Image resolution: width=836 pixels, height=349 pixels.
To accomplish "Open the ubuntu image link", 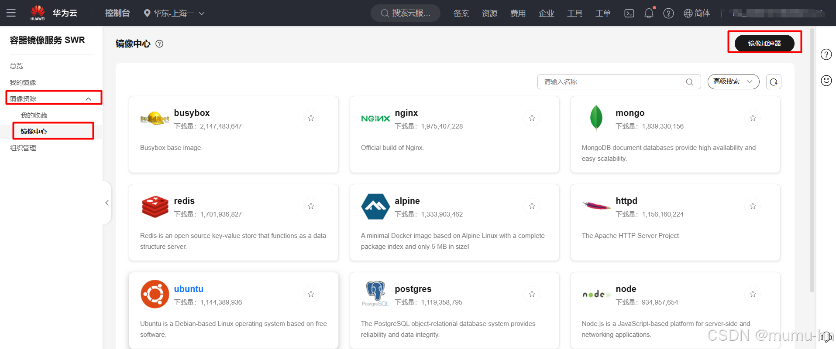I will pyautogui.click(x=189, y=289).
